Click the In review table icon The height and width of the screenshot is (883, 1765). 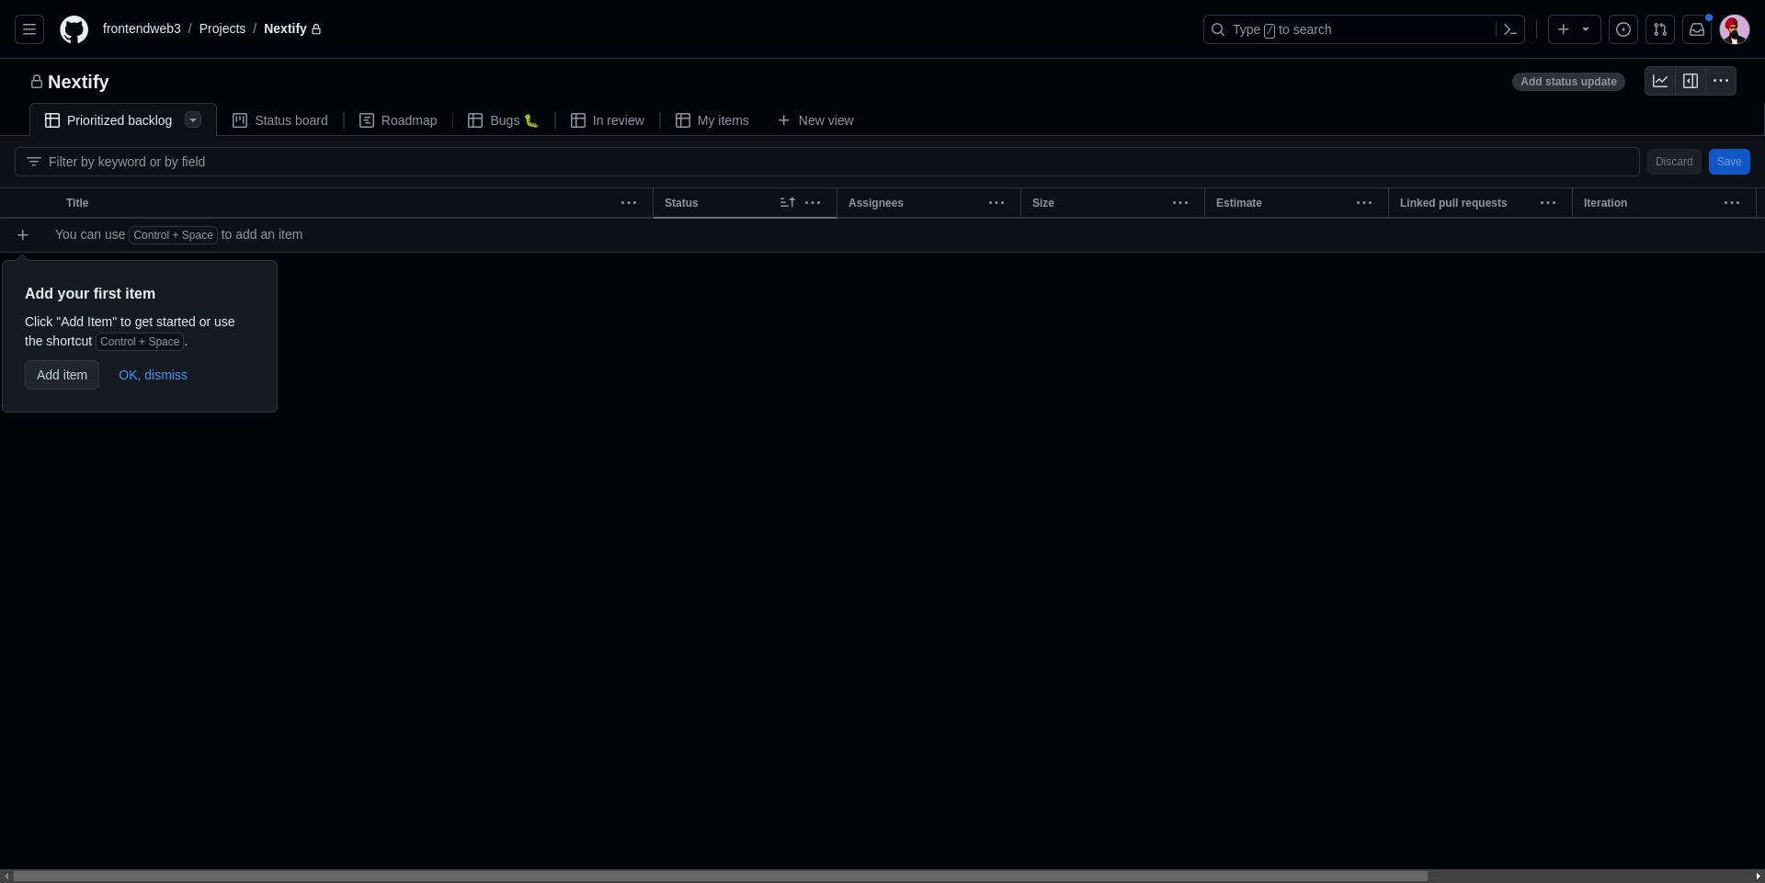(578, 120)
